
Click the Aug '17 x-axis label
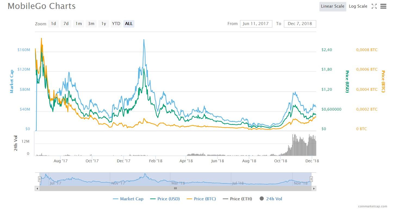61,161
